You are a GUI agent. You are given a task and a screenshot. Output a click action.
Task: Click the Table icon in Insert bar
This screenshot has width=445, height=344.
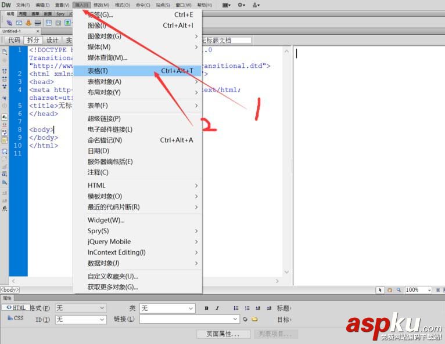click(x=49, y=23)
